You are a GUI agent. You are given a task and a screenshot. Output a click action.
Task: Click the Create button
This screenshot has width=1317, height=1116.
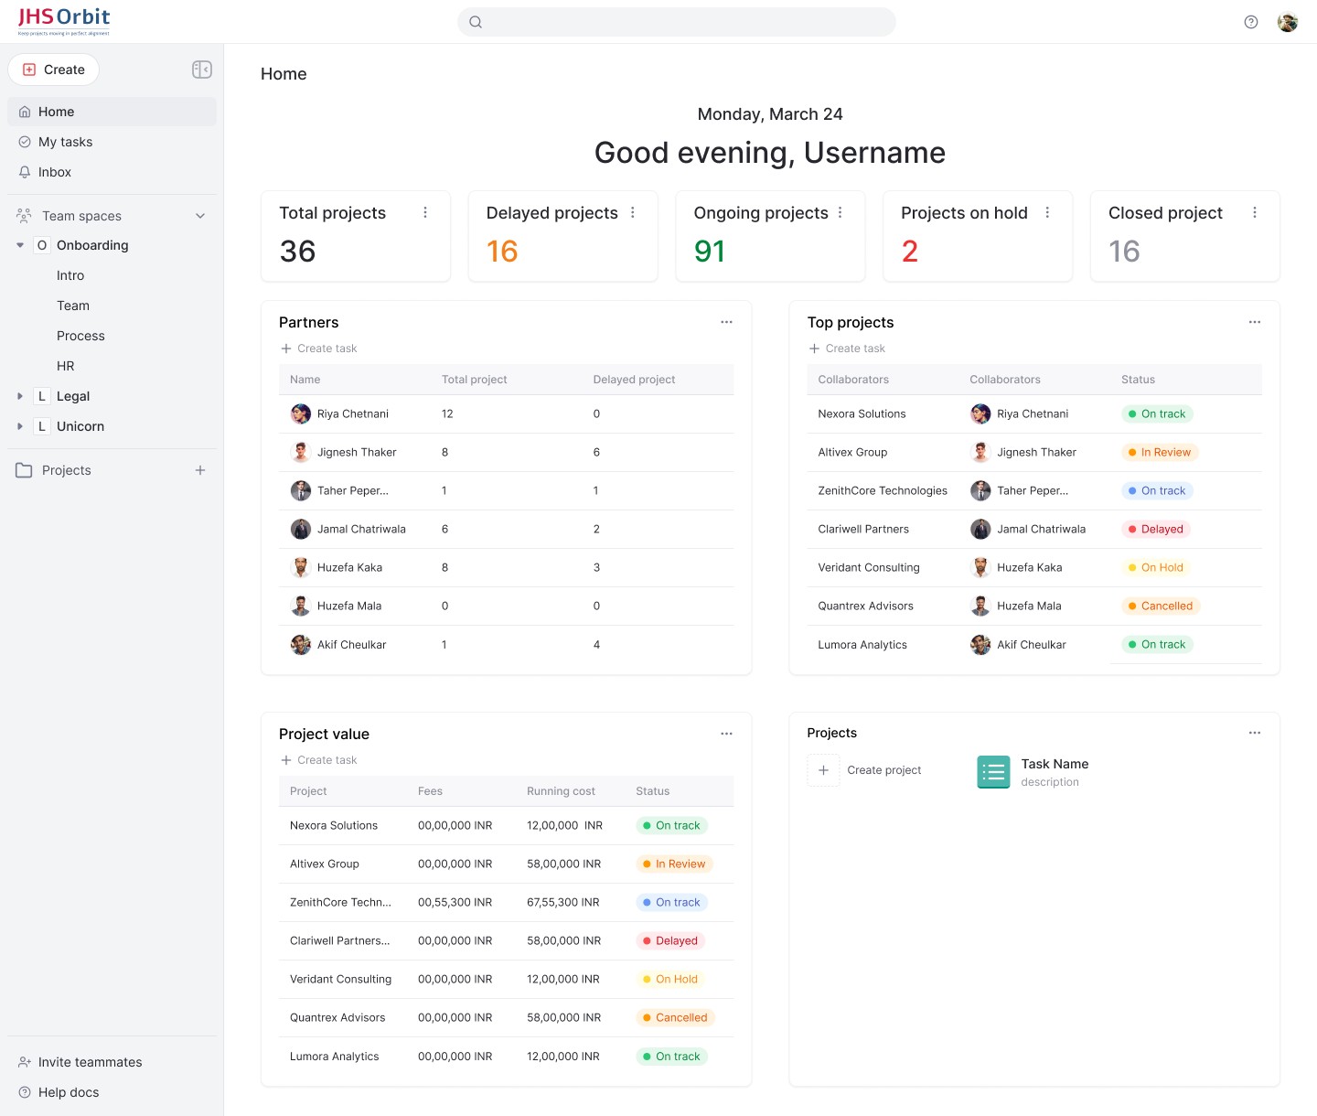coord(54,70)
